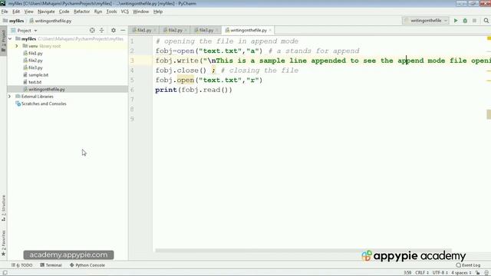Click line number 4 in the gutter

tap(132, 71)
